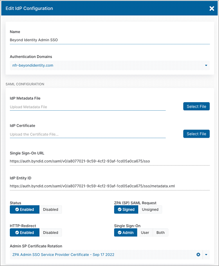This screenshot has height=266, width=219.
Task: Disable HTTP-Redirect option
Action: (x=50, y=233)
